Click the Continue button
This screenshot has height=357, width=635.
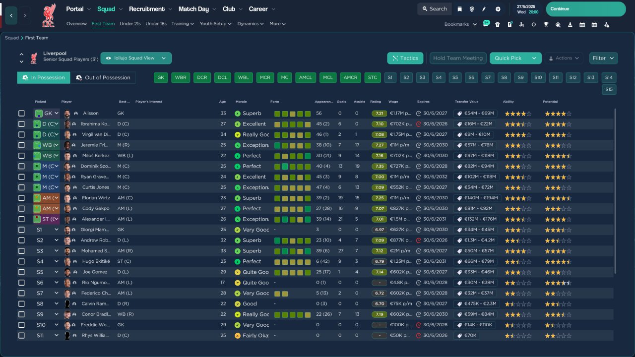click(586, 9)
